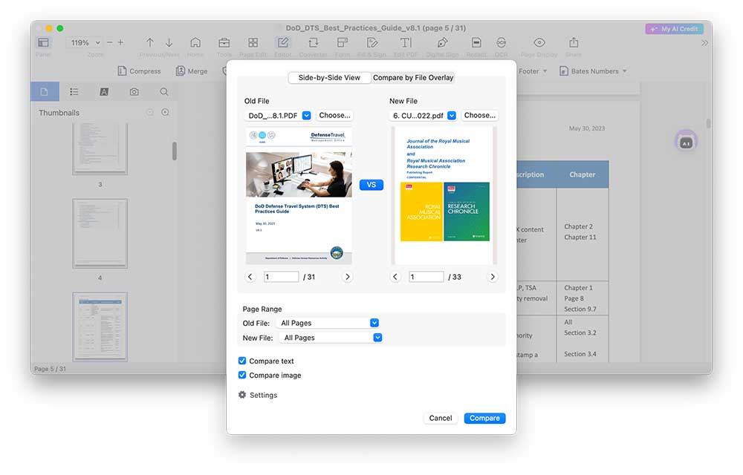743x475 pixels.
Task: Click the blue Compare button
Action: tap(484, 419)
